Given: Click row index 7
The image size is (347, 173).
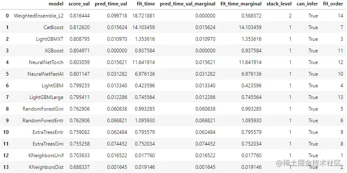Looking at the screenshot, I should (7, 97).
